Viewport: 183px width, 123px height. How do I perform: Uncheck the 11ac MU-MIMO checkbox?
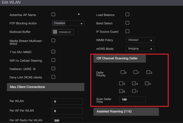tap(53, 52)
